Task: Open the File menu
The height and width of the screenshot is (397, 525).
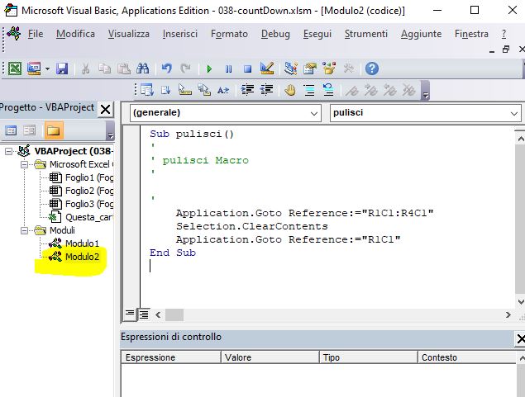Action: tap(36, 34)
